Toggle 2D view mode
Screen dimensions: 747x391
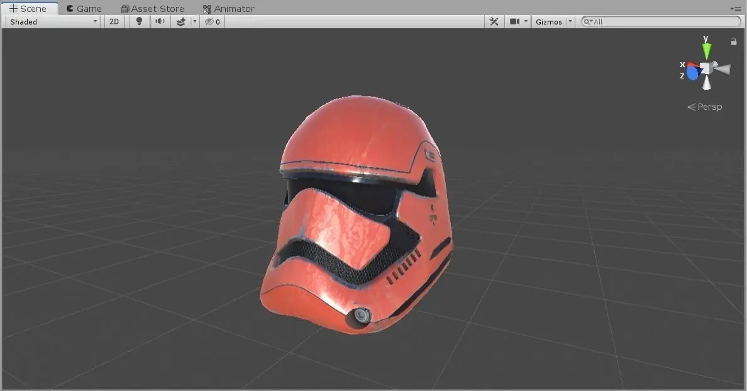[114, 21]
